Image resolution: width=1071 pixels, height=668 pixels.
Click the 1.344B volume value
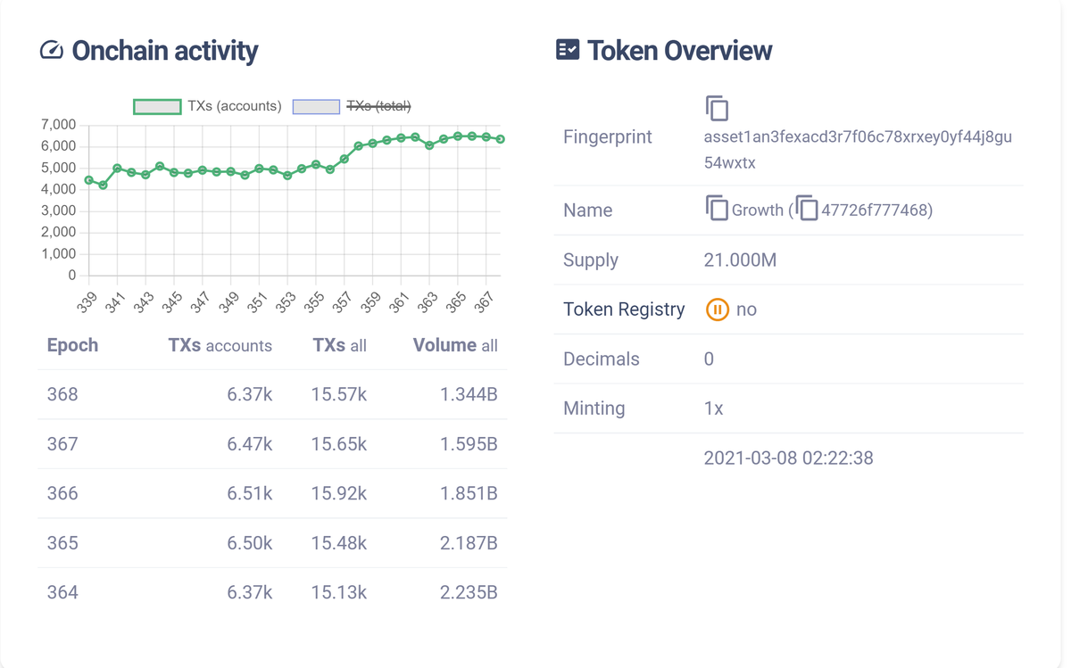click(x=469, y=394)
